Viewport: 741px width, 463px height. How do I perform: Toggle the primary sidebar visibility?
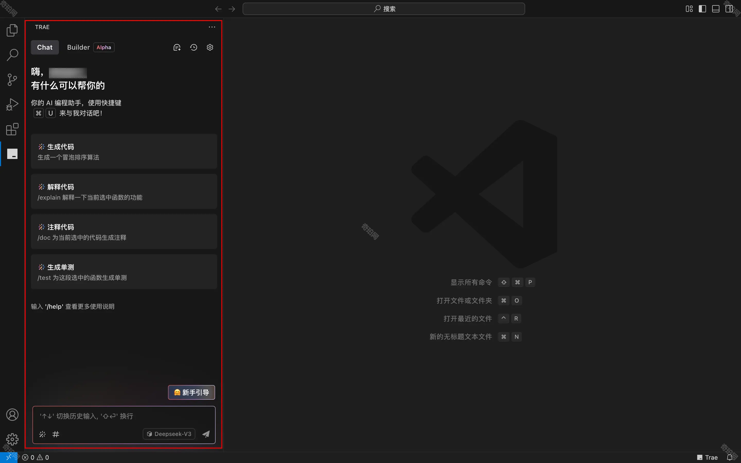702,9
